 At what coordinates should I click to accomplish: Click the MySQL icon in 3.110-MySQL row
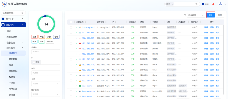point(80,27)
